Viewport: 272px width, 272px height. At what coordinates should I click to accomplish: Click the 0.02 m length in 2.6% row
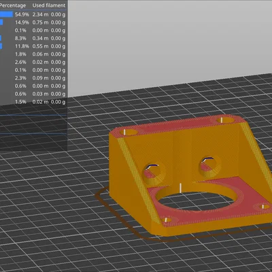(40, 62)
